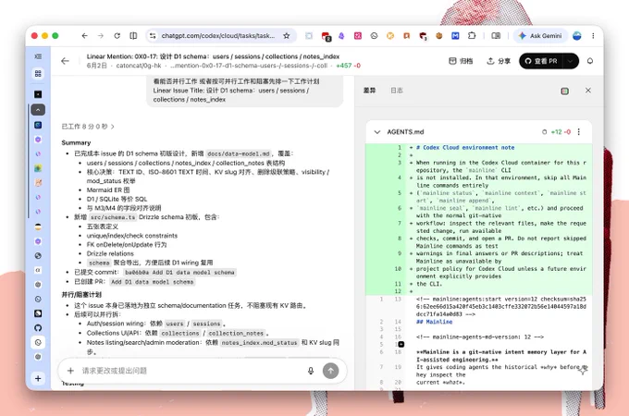Open the browser profile avatar
The width and height of the screenshot is (629, 416).
click(577, 36)
